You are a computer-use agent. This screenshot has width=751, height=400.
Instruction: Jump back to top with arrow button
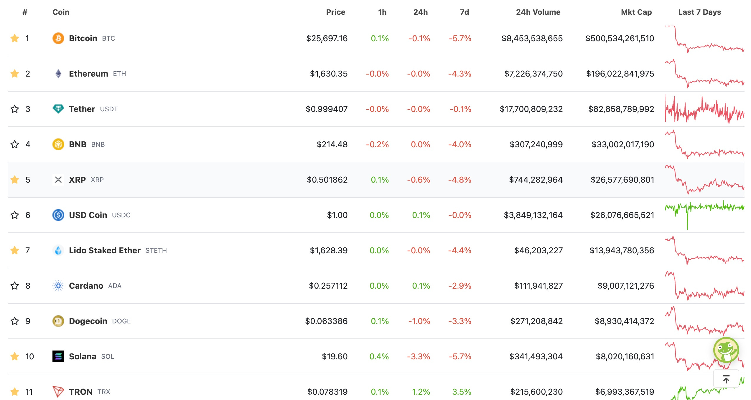pyautogui.click(x=726, y=379)
